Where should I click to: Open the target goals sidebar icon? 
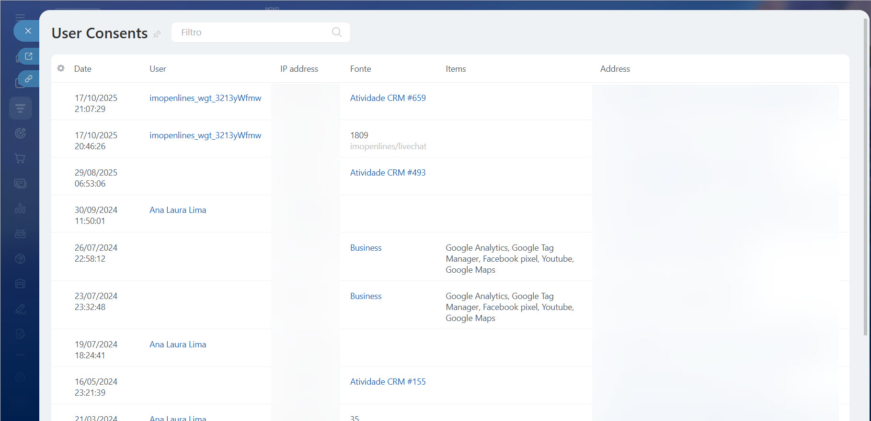tap(20, 133)
